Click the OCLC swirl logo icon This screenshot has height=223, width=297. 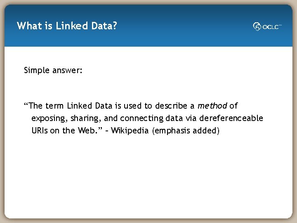pyautogui.click(x=257, y=27)
